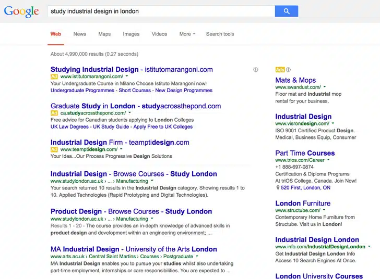The width and height of the screenshot is (380, 279).
Task: Click the yellow Ad badge beside www.teamptidesign.com/
Action: (x=54, y=149)
